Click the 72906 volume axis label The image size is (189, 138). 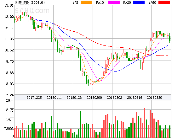click(x=9, y=129)
